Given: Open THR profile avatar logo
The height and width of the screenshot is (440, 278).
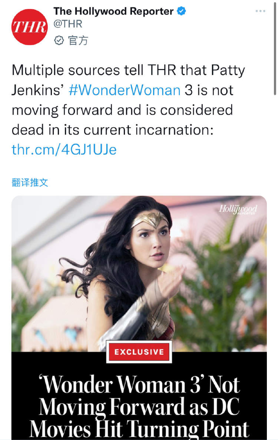Looking at the screenshot, I should tap(29, 27).
